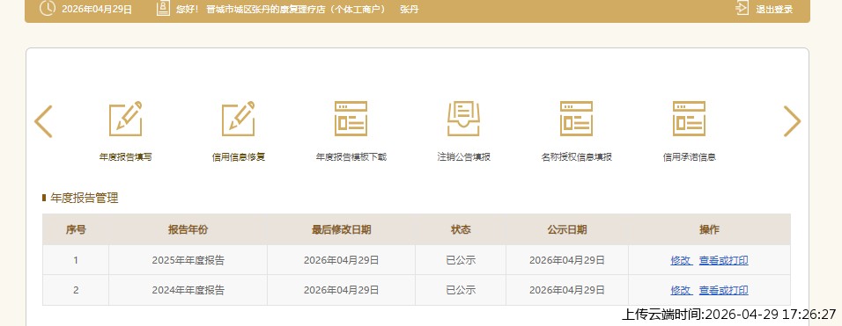
Task: Click 查看或打印 for the 2024年年度报告
Action: (723, 290)
